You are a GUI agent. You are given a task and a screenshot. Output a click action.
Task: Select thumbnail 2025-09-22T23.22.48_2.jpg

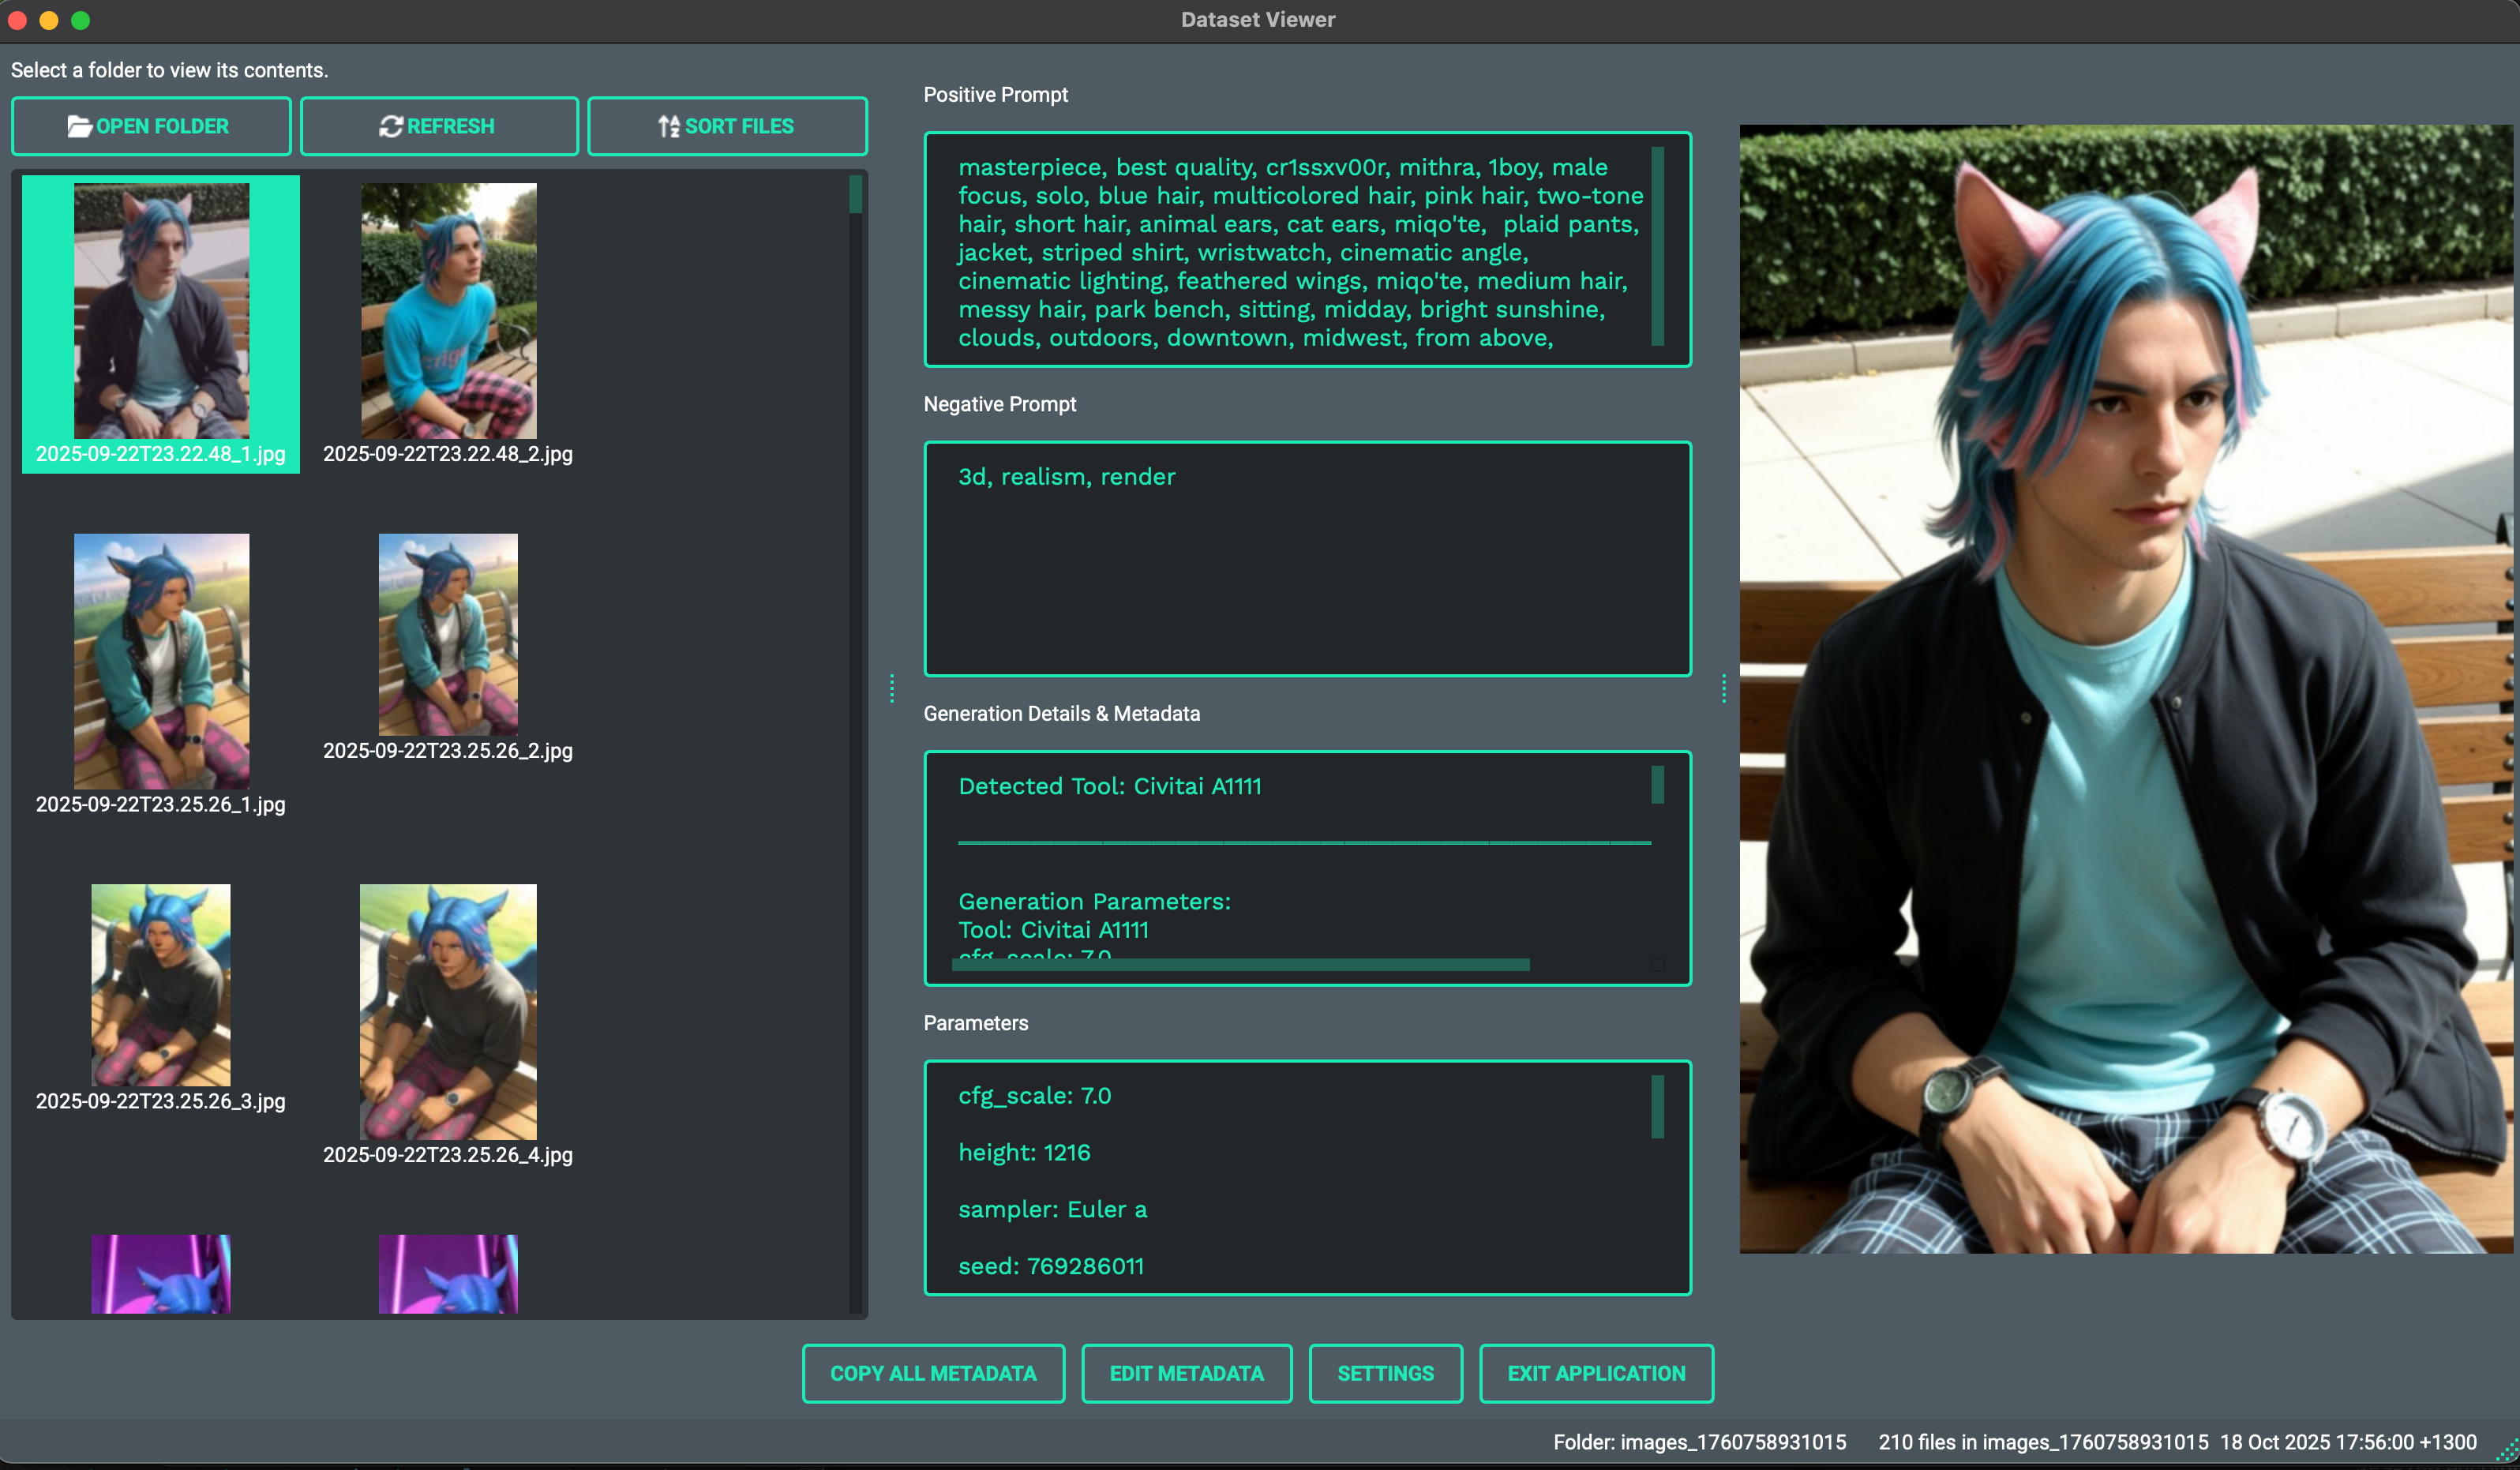click(x=448, y=311)
